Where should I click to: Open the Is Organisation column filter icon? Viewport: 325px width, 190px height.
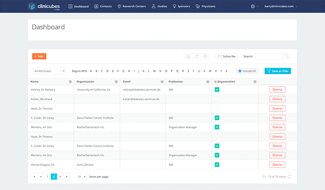pyautogui.click(x=254, y=81)
